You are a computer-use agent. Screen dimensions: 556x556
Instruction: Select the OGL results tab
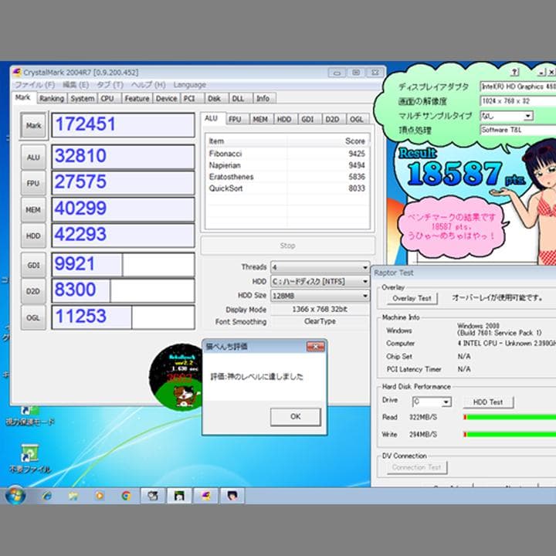356,120
